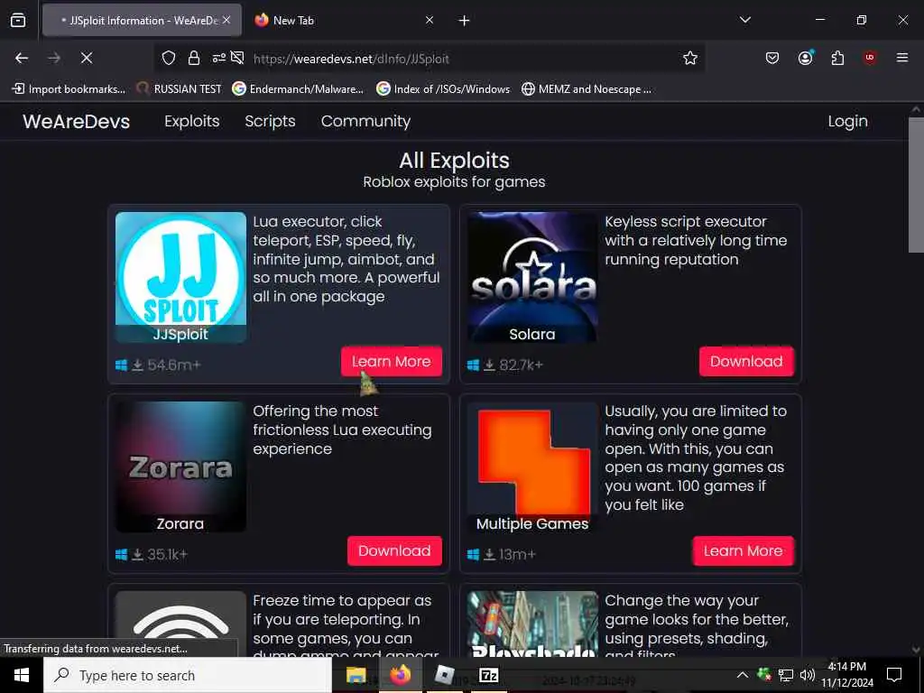Expand the list all tabs chevron

[744, 20]
